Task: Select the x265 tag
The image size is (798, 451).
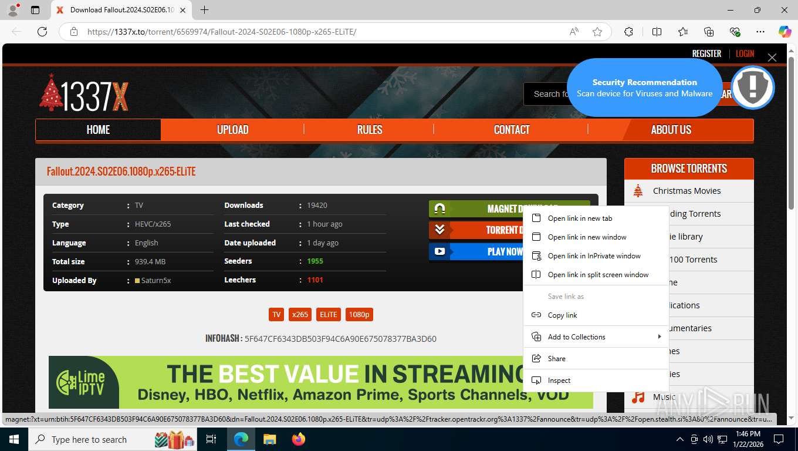Action: tap(300, 314)
